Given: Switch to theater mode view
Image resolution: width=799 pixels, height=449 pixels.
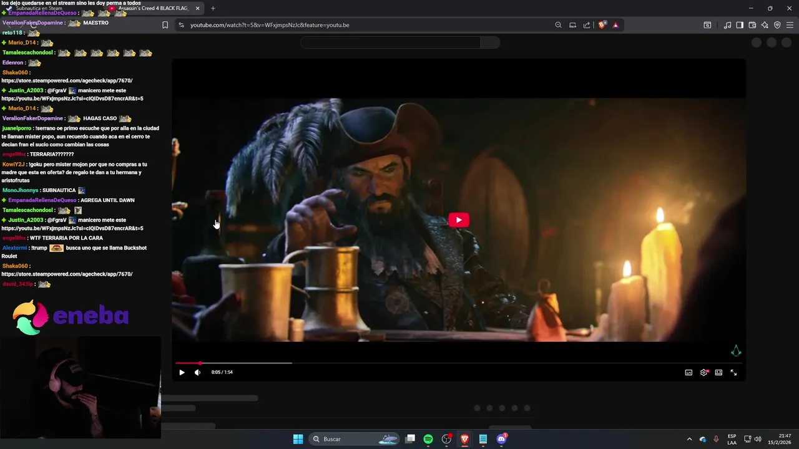Looking at the screenshot, I should pyautogui.click(x=718, y=372).
